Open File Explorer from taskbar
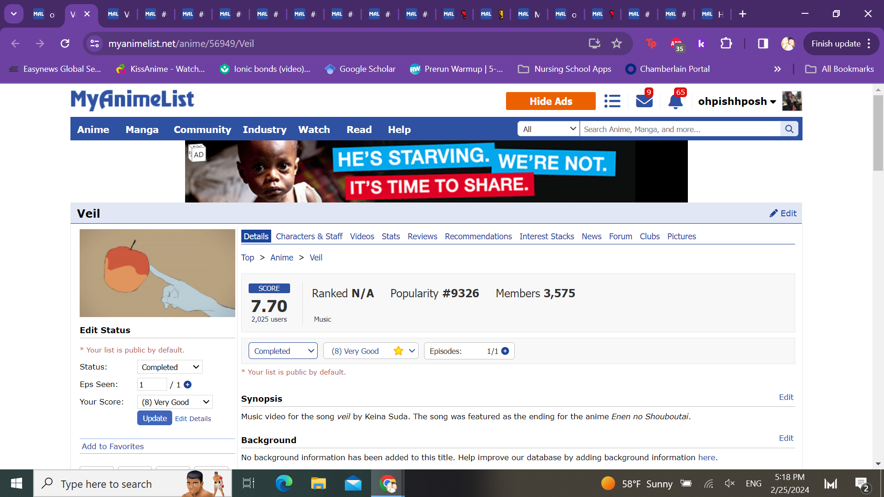This screenshot has width=884, height=497. pos(318,484)
